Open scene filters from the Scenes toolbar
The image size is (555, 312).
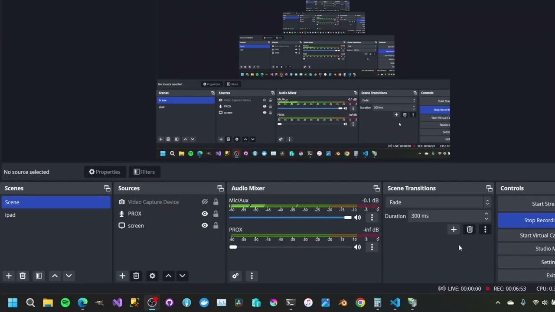pyautogui.click(x=39, y=276)
